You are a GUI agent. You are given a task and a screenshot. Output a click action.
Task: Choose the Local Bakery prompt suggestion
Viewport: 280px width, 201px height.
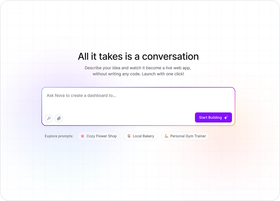[143, 136]
